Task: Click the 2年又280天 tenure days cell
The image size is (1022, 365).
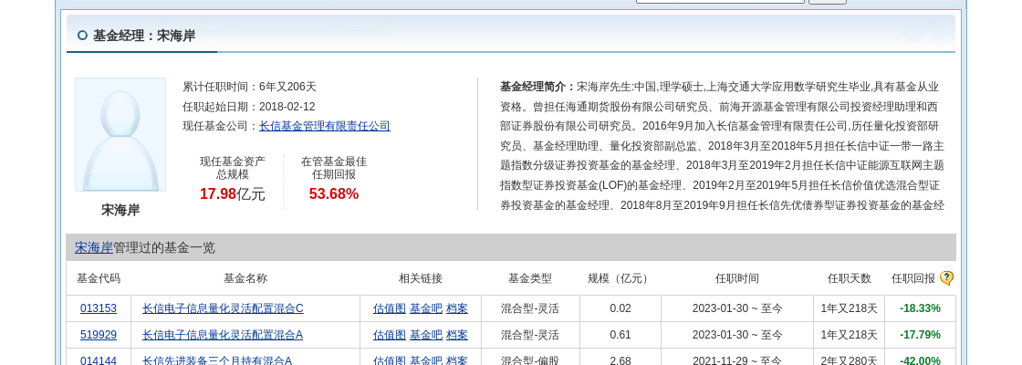Action: (850, 360)
